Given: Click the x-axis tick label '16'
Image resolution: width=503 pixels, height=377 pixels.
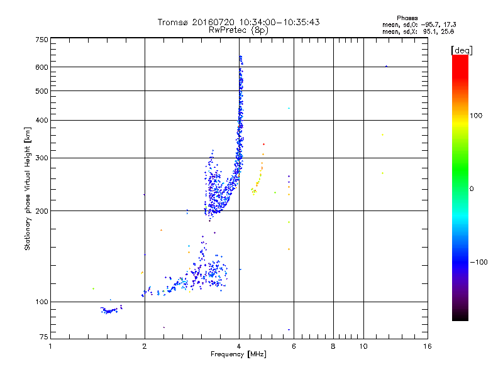Looking at the screenshot, I should (428, 346).
